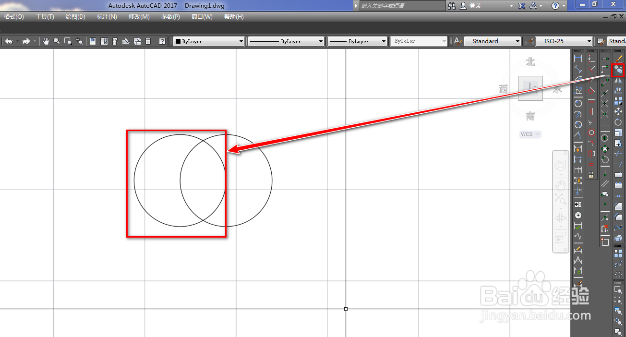This screenshot has height=337, width=626.
Task: Select the Quick Dimension tool
Action: click(578, 149)
